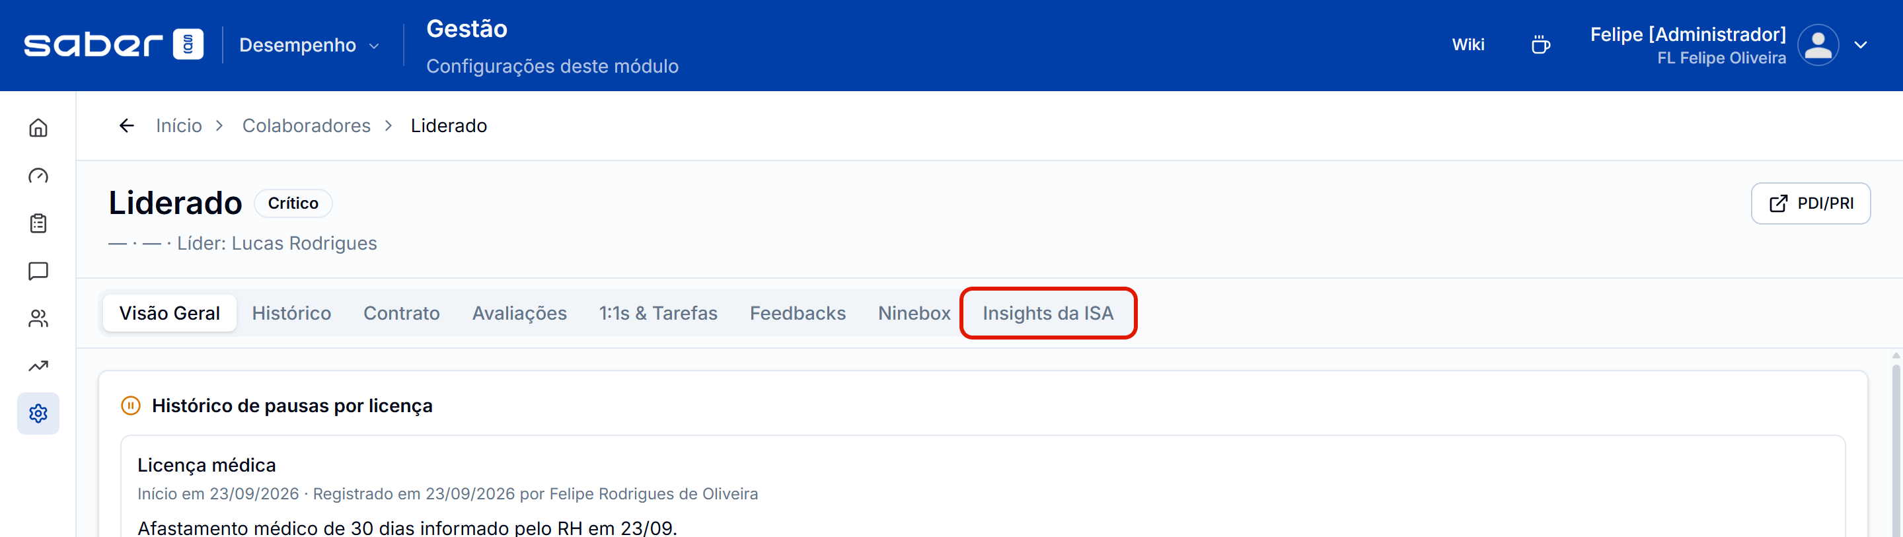Open the home icon in the sidebar
The image size is (1903, 537).
click(38, 127)
